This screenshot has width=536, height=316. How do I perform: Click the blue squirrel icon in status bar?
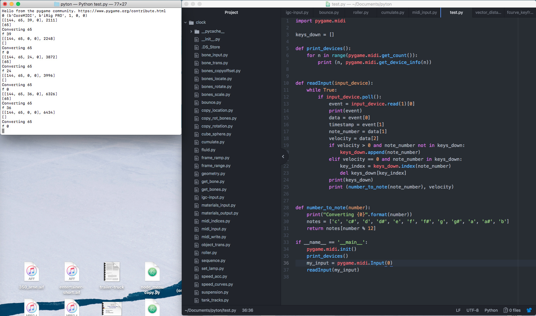tap(530, 310)
